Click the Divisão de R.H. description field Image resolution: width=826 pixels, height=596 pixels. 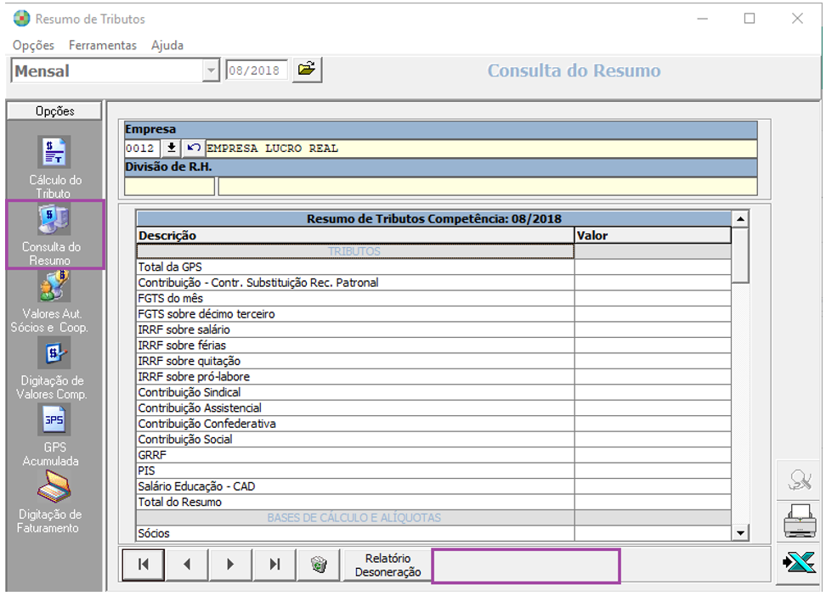point(488,187)
